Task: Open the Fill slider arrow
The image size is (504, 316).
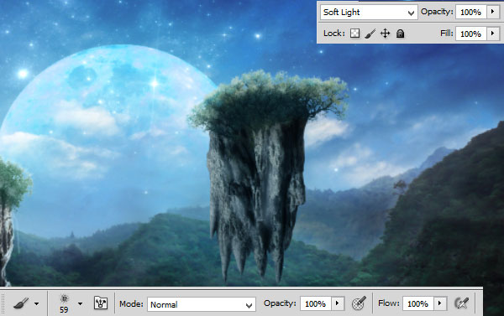Action: 492,34
